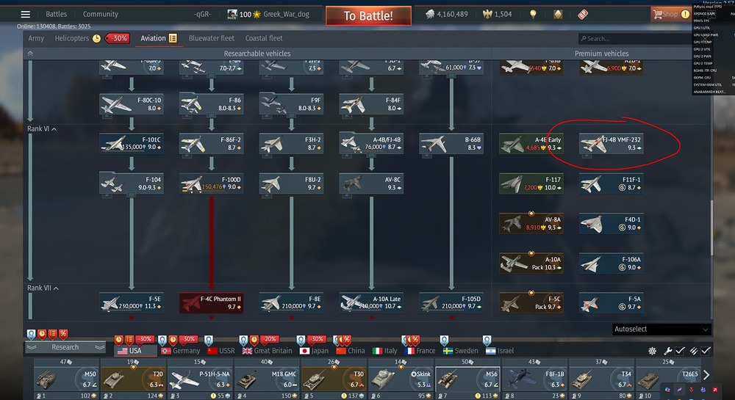Screen dimensions: 735x400
Task: Click the lightbulb hints icon in top bar
Action: pos(533,14)
